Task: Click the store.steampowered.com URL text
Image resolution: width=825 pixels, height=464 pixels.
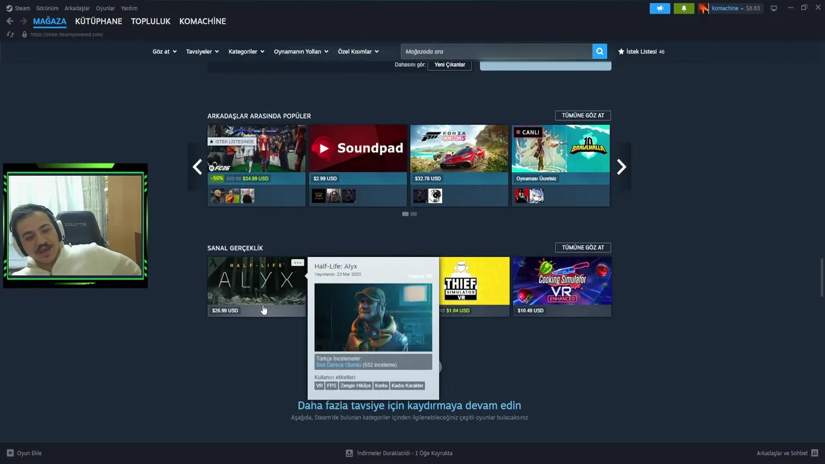Action: pos(66,34)
